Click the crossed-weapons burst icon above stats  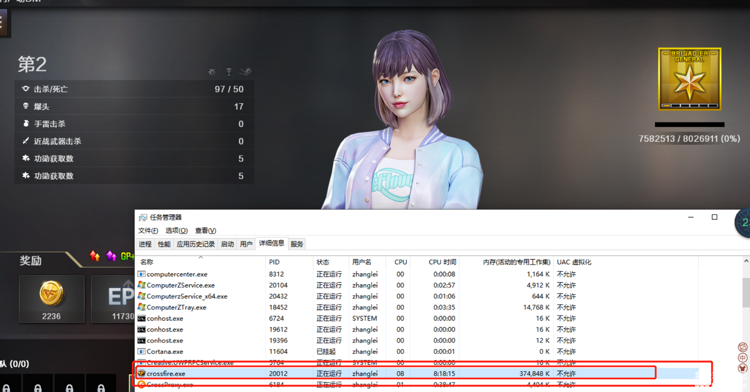[x=245, y=72]
